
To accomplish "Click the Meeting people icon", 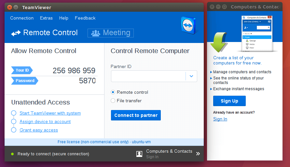I will pyautogui.click(x=95, y=33).
